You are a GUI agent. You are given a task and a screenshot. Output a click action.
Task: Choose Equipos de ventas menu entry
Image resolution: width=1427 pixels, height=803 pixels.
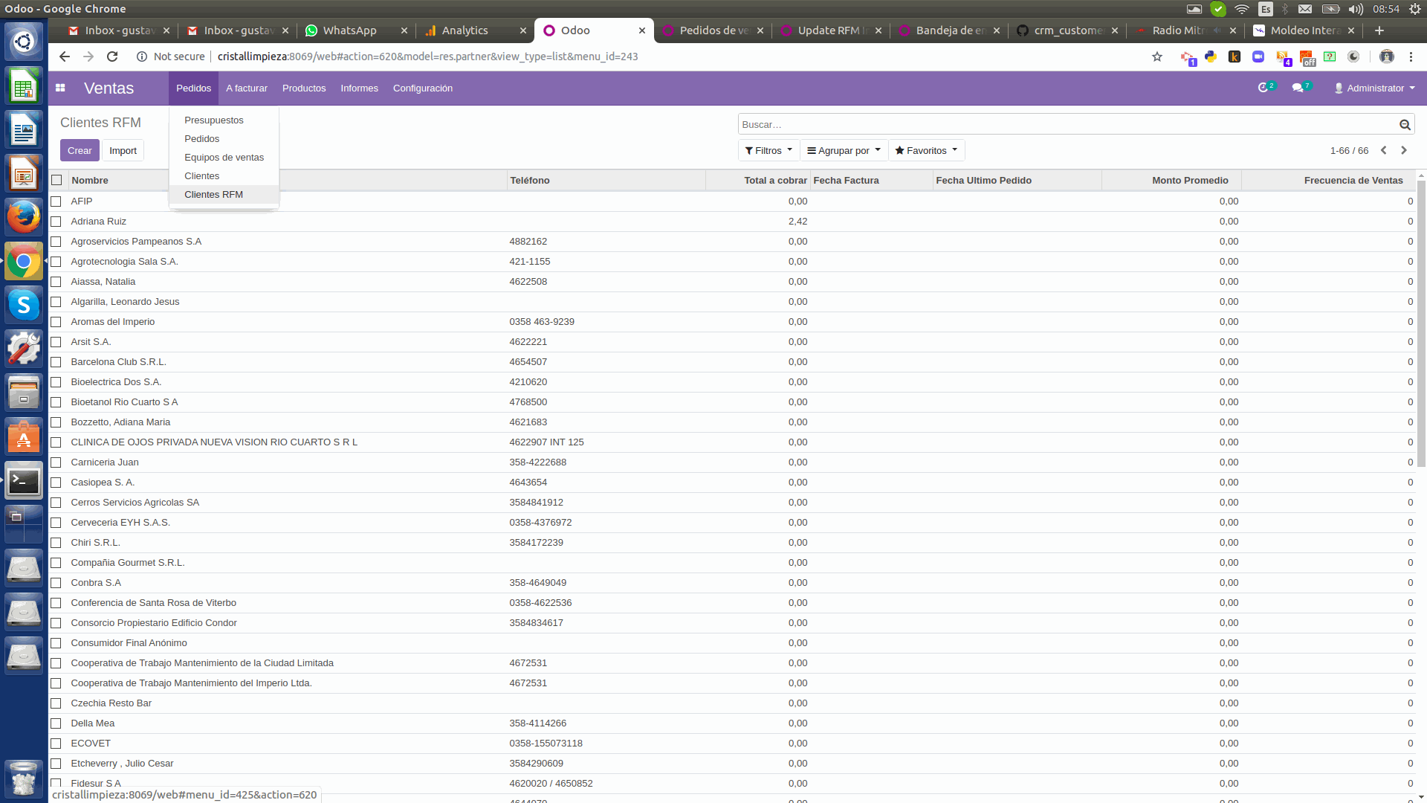(224, 158)
